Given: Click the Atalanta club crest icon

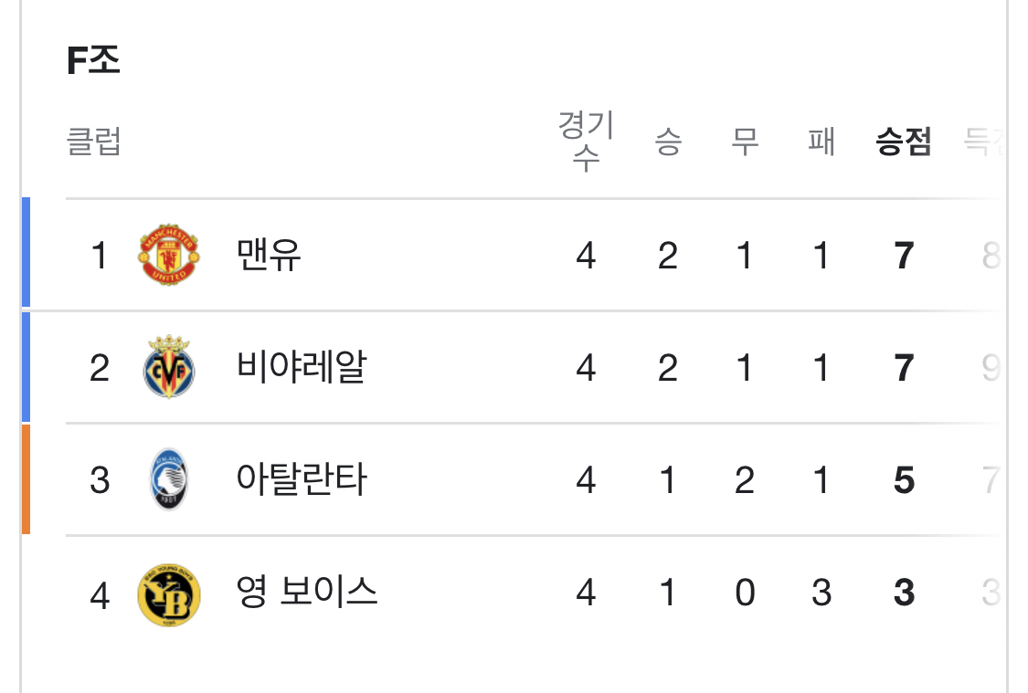Looking at the screenshot, I should [x=168, y=479].
